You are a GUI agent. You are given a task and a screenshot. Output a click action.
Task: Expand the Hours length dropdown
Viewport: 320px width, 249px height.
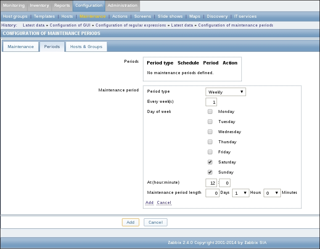[x=241, y=193]
